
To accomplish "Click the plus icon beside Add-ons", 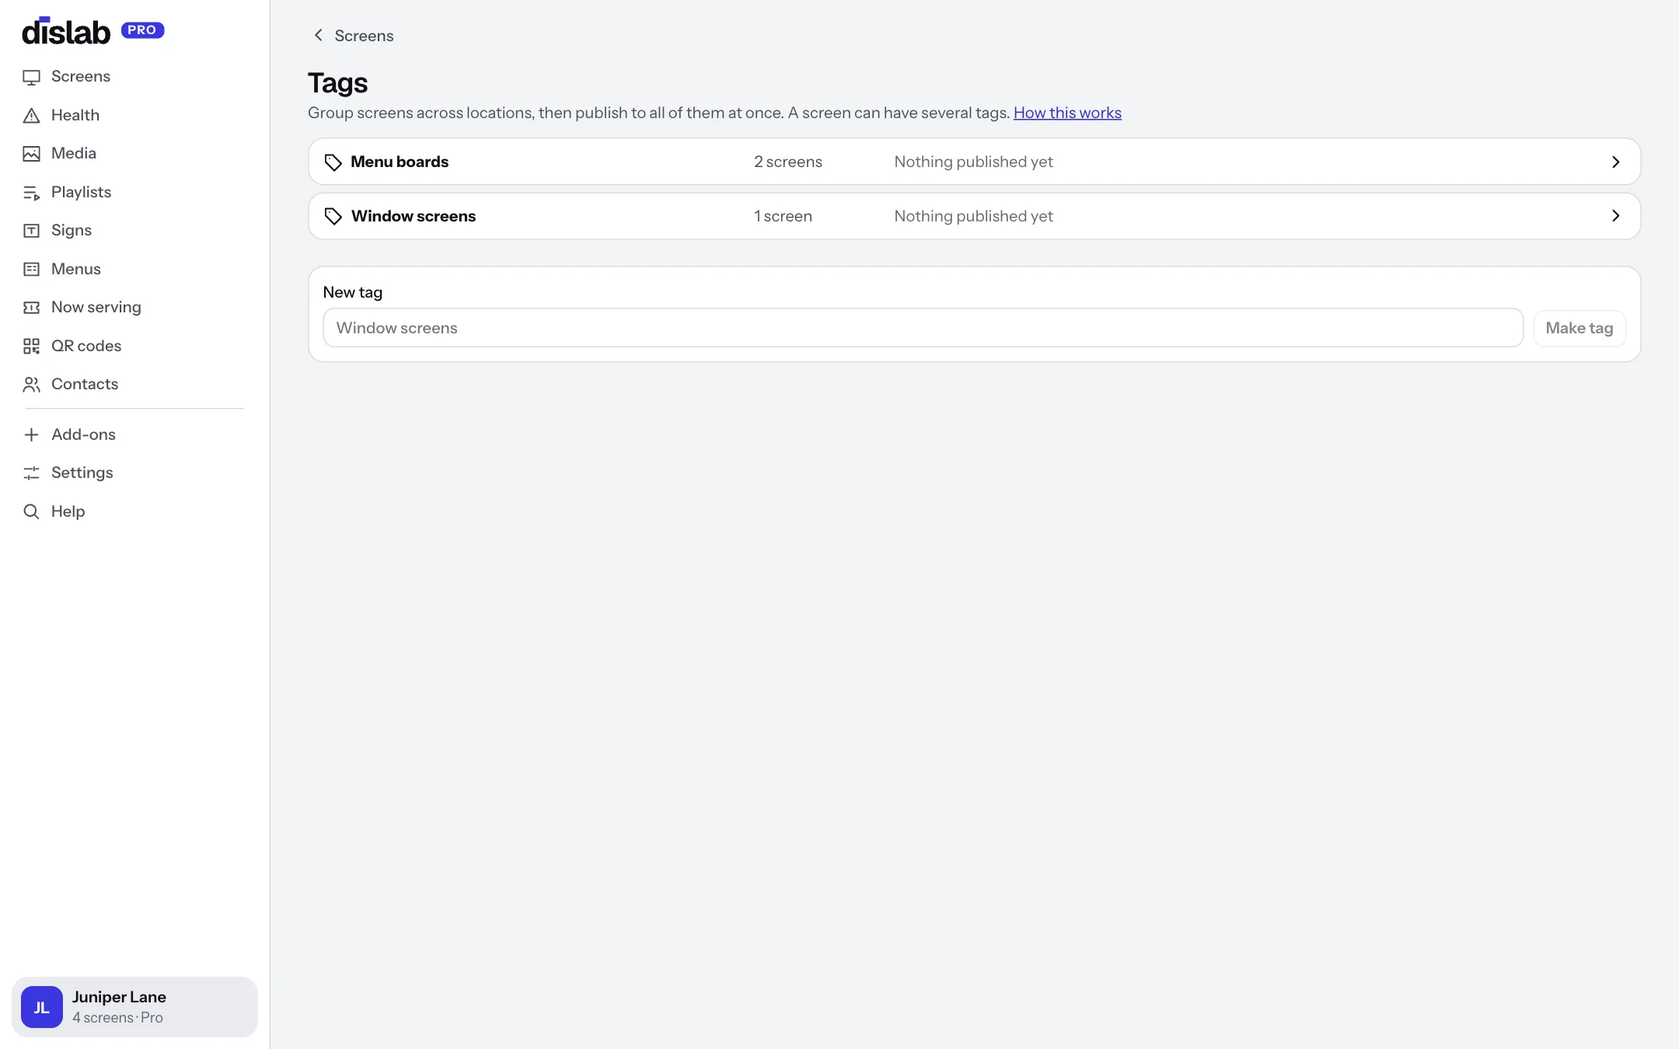I will tap(31, 435).
